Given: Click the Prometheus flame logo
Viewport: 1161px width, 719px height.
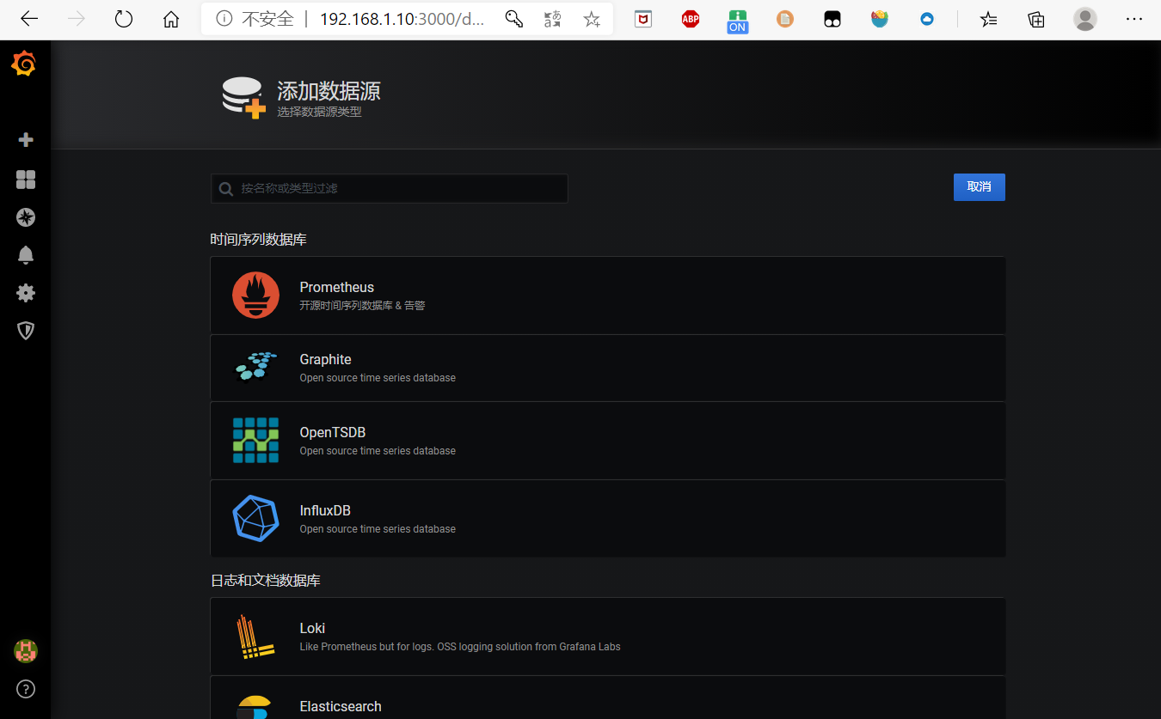Looking at the screenshot, I should [x=255, y=296].
